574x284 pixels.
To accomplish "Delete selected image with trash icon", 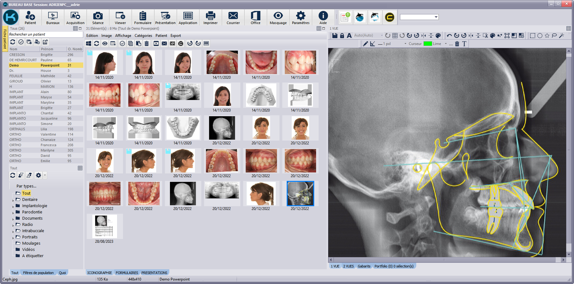I will point(146,43).
